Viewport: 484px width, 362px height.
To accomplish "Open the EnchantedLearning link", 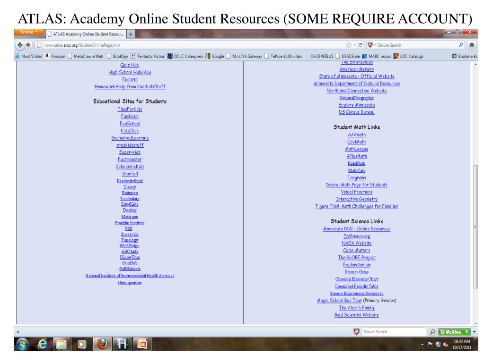I will pyautogui.click(x=130, y=138).
